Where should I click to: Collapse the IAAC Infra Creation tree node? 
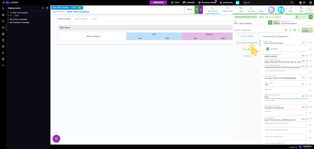[x=8, y=13]
